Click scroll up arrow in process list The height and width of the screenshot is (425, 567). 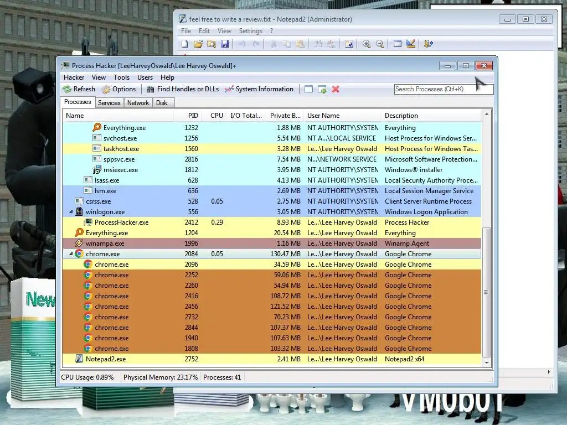pyautogui.click(x=487, y=114)
